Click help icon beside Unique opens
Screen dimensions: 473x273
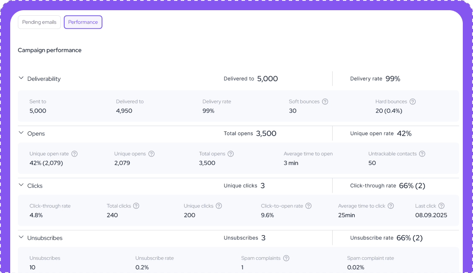click(151, 154)
